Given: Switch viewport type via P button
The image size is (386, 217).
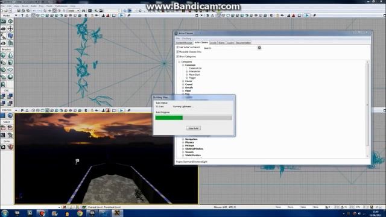Looking at the screenshot, I should coord(22,110).
